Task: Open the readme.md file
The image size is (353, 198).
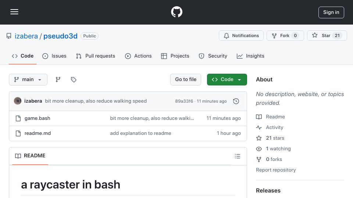Action: point(38,133)
